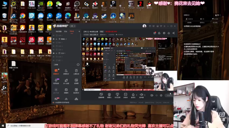Image resolution: width=229 pixels, height=128 pixels.
Task: Edit the CS:GO category pencil icon
Action: click(x=97, y=35)
